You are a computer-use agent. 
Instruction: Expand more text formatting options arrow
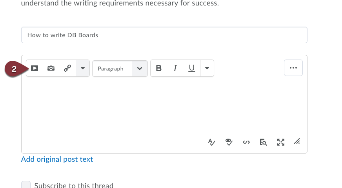(x=207, y=68)
